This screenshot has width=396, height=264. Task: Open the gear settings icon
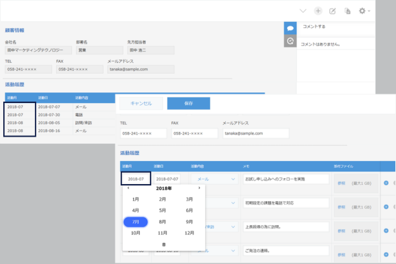click(x=362, y=11)
